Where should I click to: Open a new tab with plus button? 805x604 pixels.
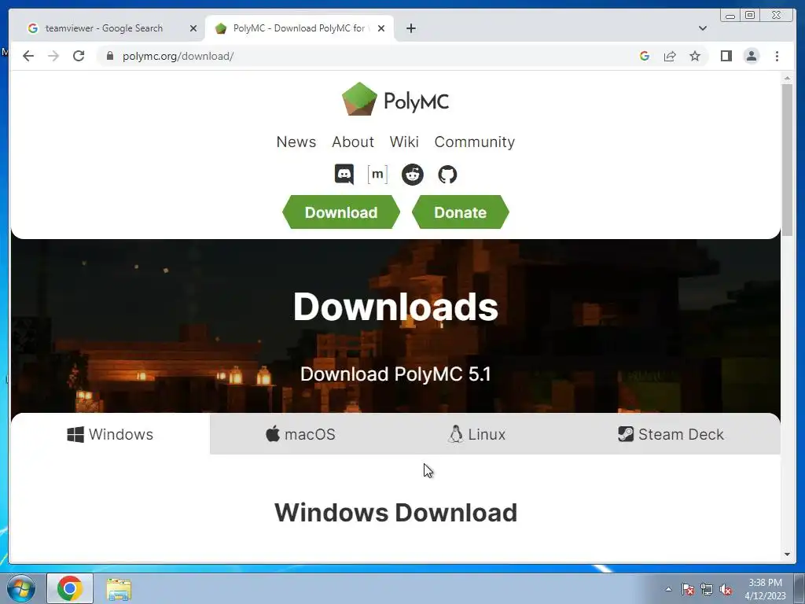410,28
